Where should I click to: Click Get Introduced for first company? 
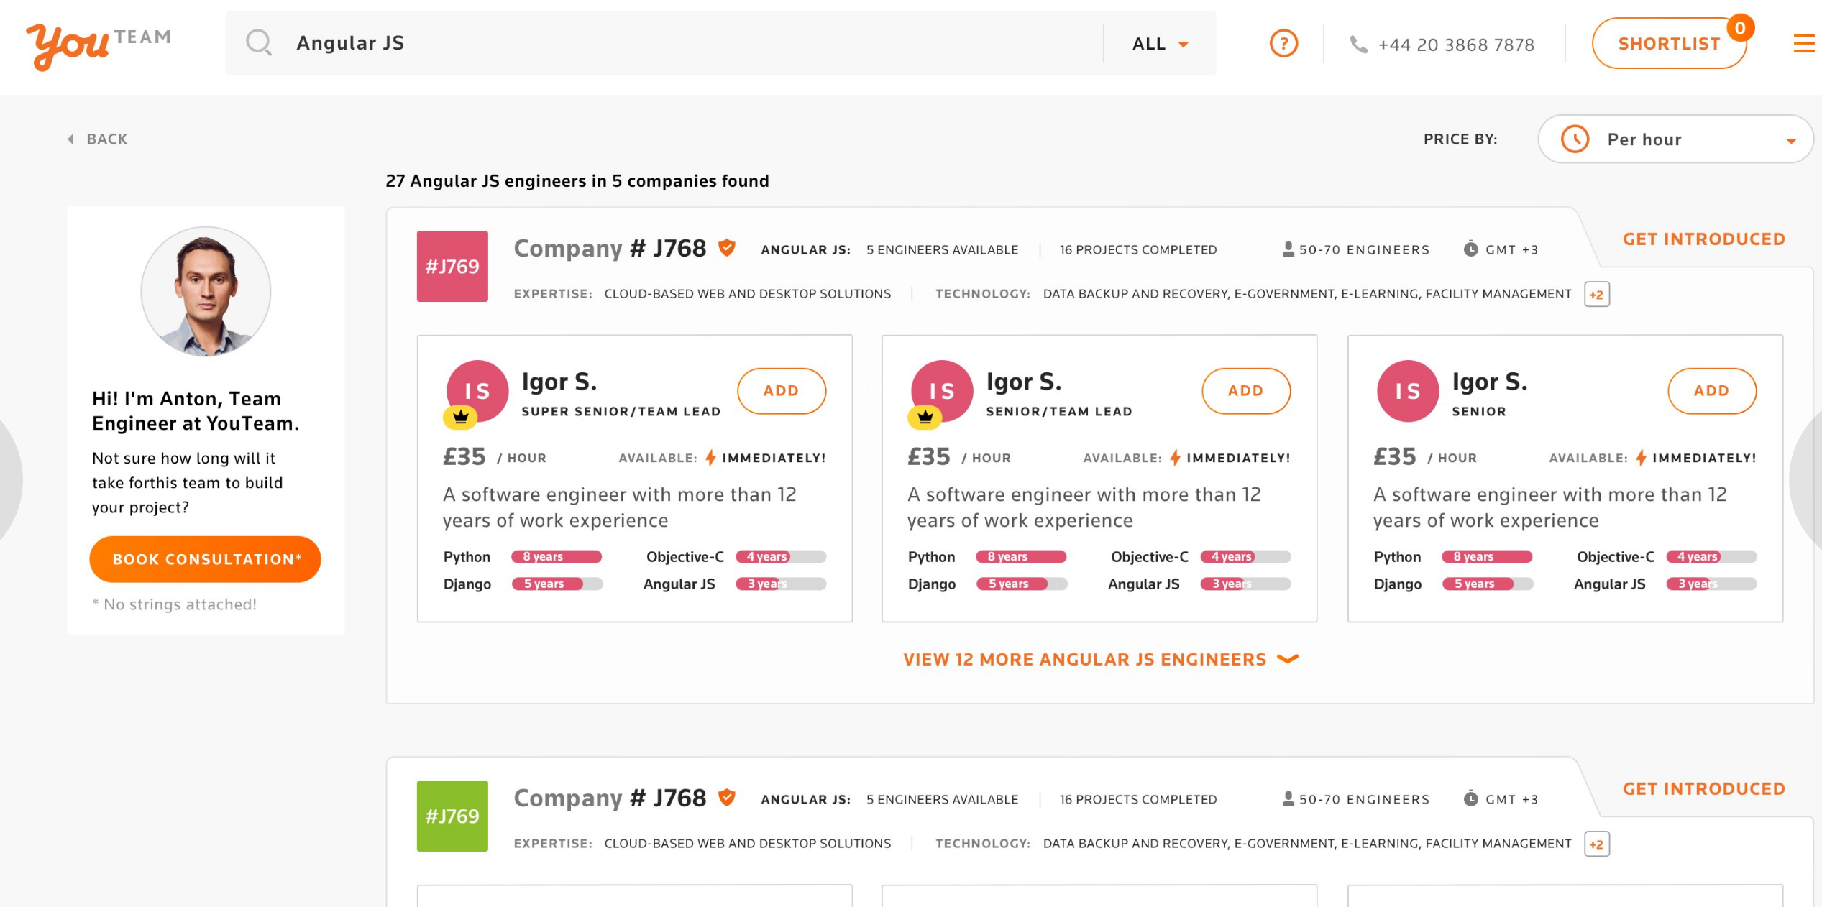[1704, 239]
